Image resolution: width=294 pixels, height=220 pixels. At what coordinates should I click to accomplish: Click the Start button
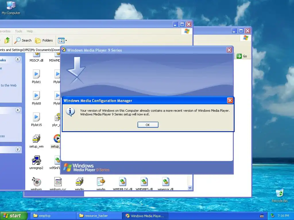[x=13, y=216]
